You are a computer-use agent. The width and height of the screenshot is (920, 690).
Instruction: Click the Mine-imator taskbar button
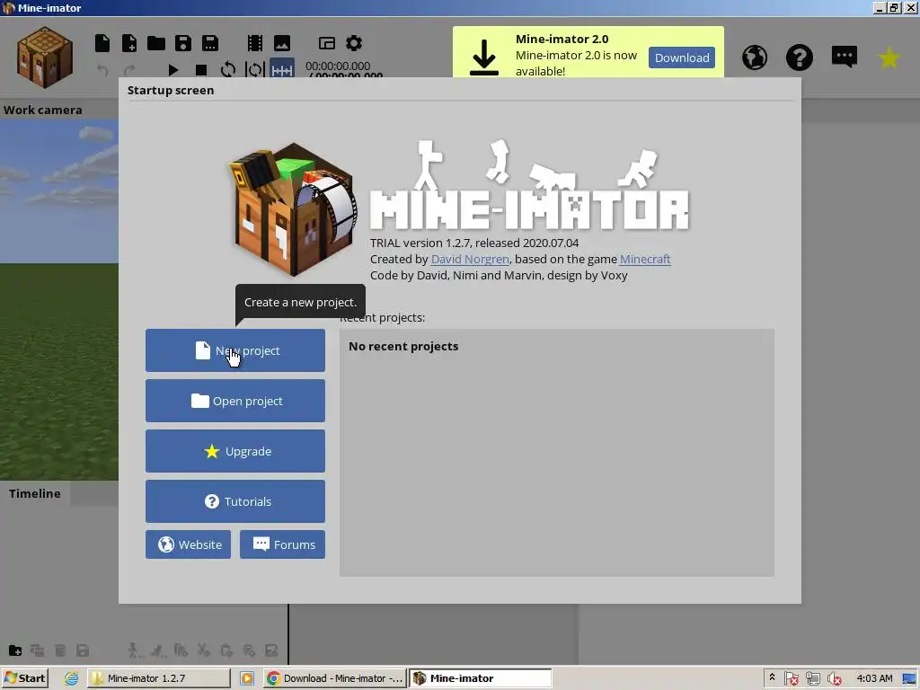click(x=480, y=678)
